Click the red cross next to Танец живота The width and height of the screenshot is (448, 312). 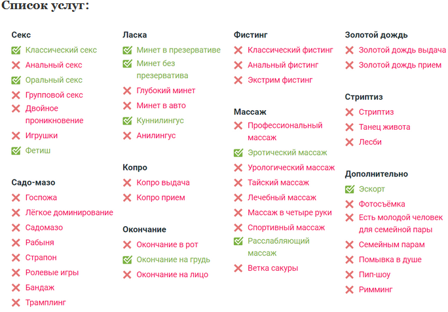pos(350,127)
